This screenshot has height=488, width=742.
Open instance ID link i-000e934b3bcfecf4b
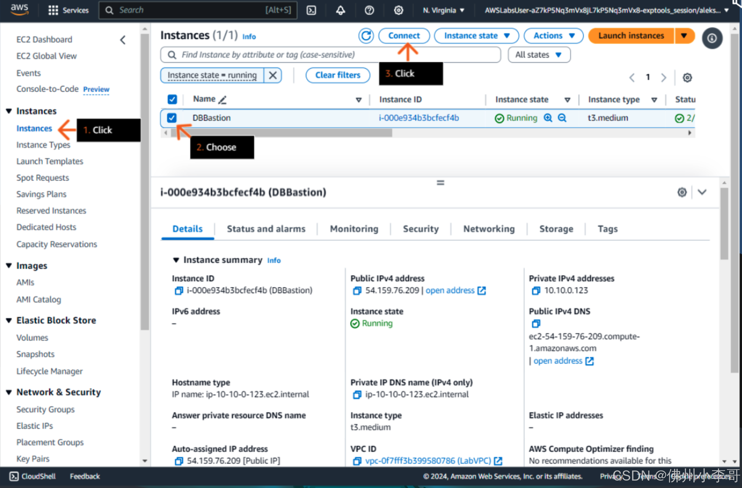[418, 118]
